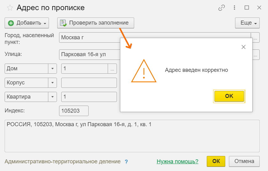Open the Еще menu
Viewport: 268px width, 171px height.
point(247,23)
